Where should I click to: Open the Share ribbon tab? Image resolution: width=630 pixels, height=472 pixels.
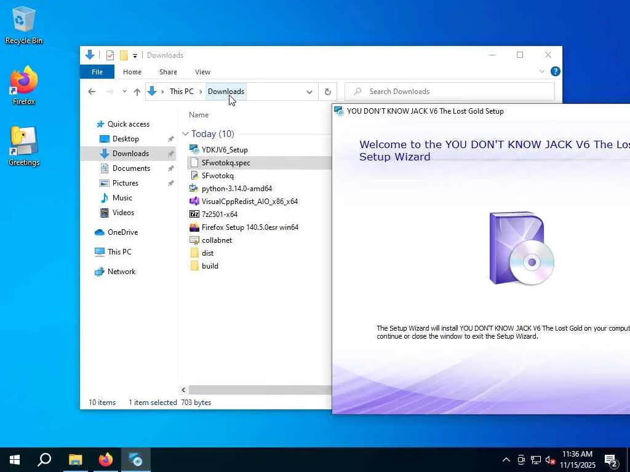(168, 72)
